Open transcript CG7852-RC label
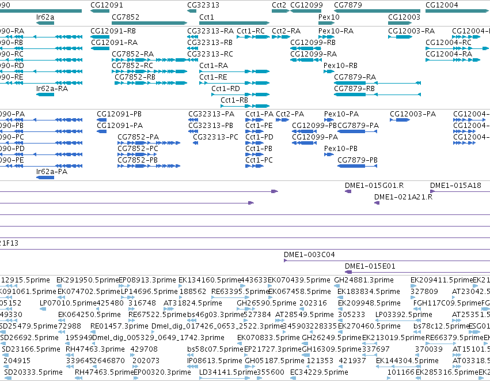 tap(132, 65)
